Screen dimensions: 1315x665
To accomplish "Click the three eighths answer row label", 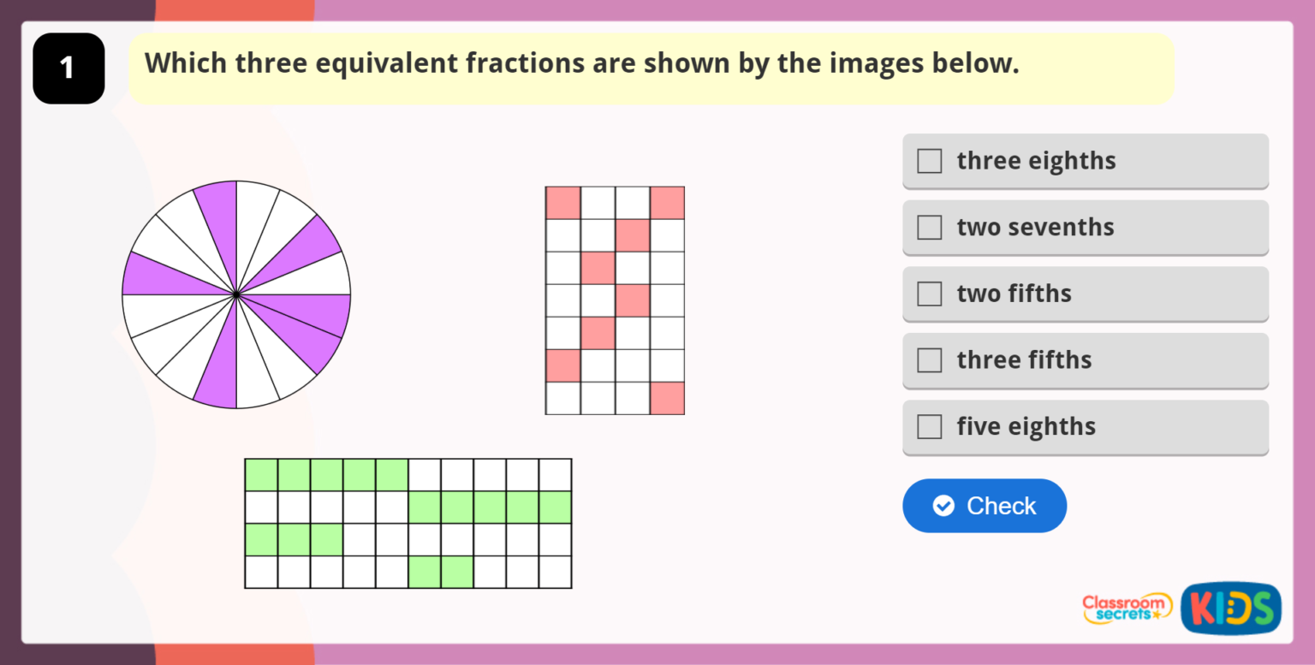I will pos(1036,160).
